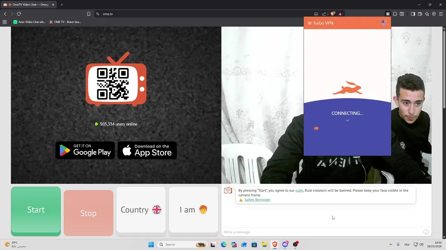Open the Brave VPN shield icon
Screen dimensions: 446x250
(x=434, y=14)
